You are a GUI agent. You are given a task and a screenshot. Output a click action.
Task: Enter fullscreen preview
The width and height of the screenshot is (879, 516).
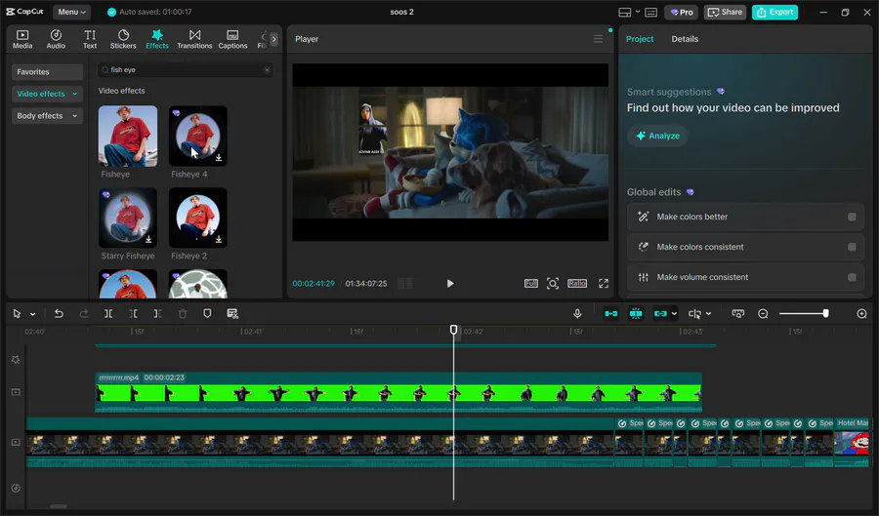pos(604,283)
